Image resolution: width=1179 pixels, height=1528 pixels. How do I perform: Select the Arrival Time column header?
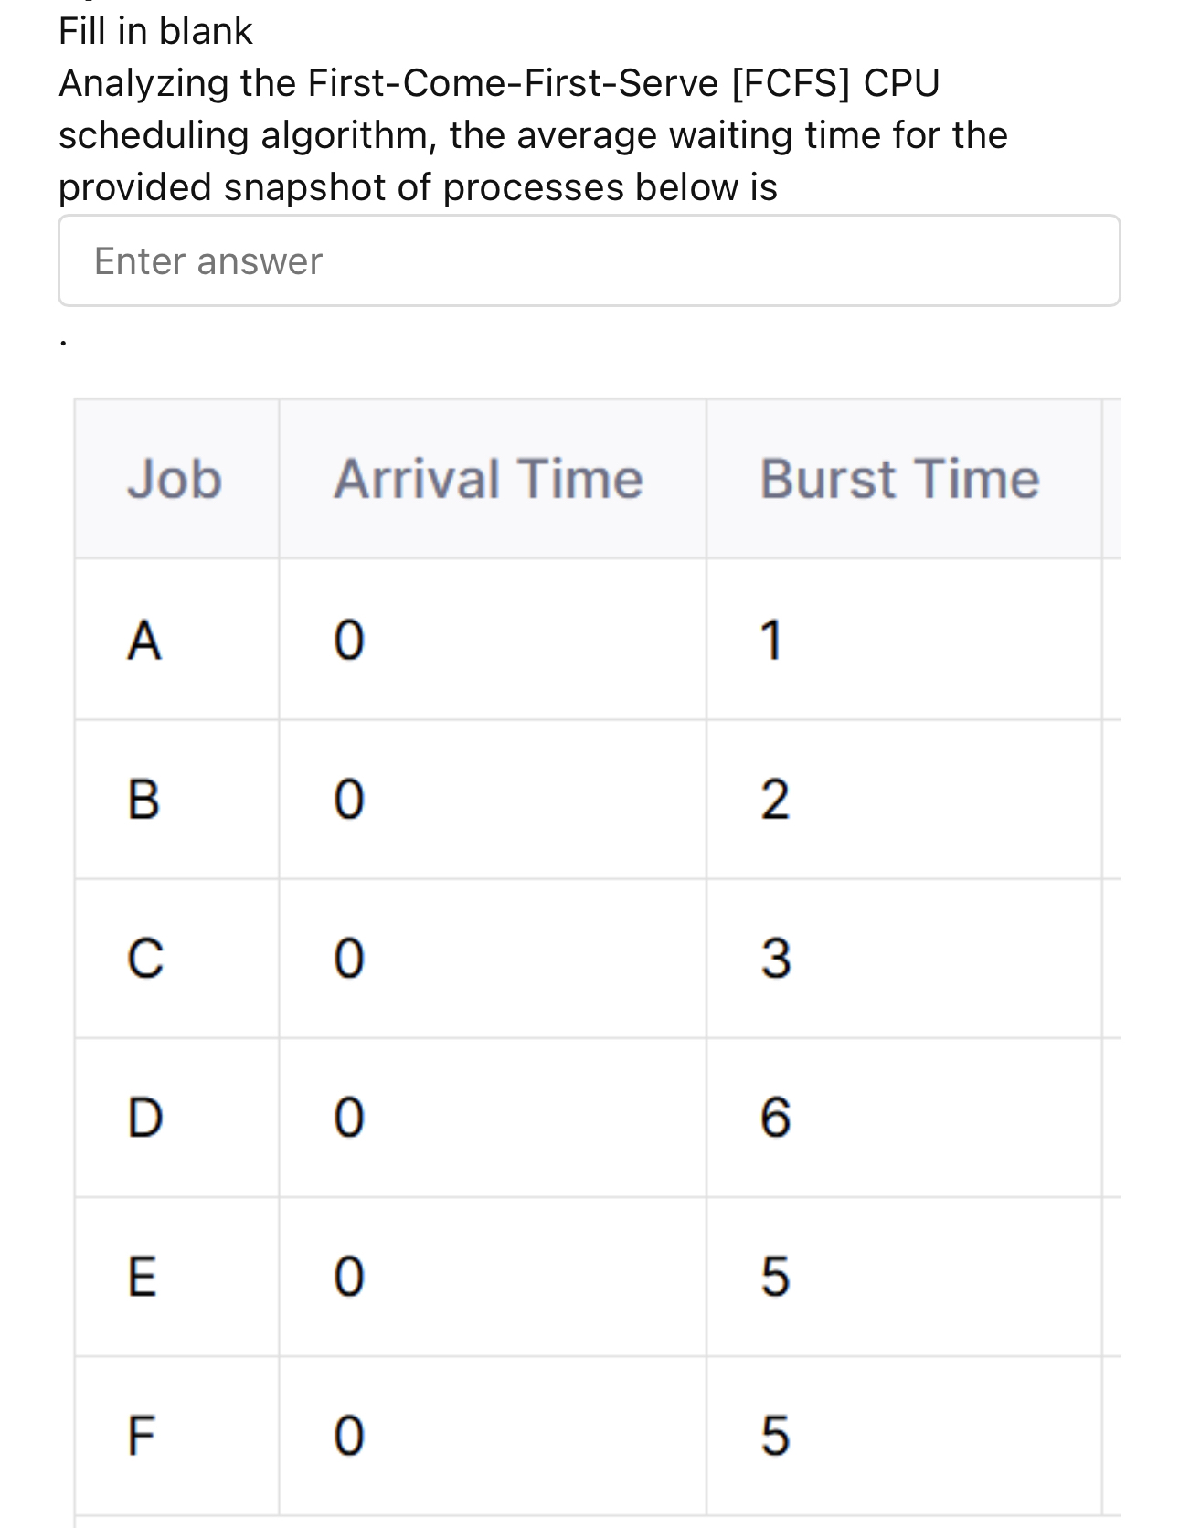pos(489,479)
